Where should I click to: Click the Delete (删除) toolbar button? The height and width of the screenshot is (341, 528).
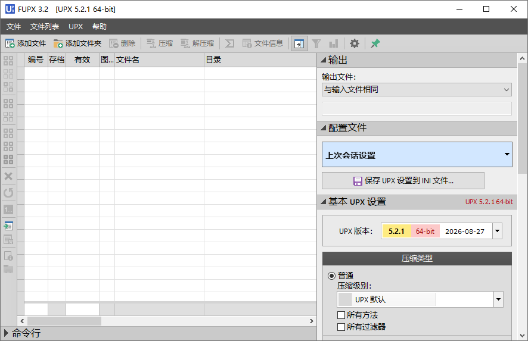[122, 43]
